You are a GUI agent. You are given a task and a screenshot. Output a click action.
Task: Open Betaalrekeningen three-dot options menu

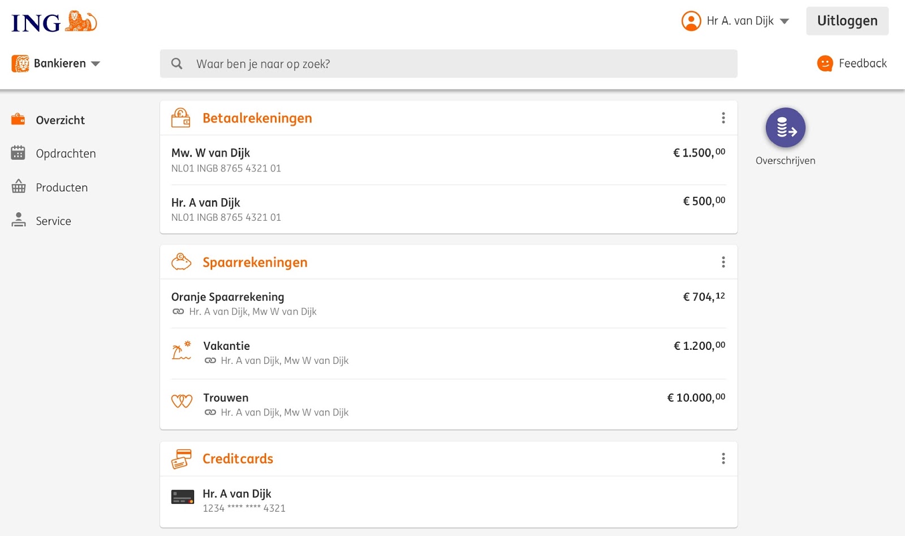click(x=723, y=118)
